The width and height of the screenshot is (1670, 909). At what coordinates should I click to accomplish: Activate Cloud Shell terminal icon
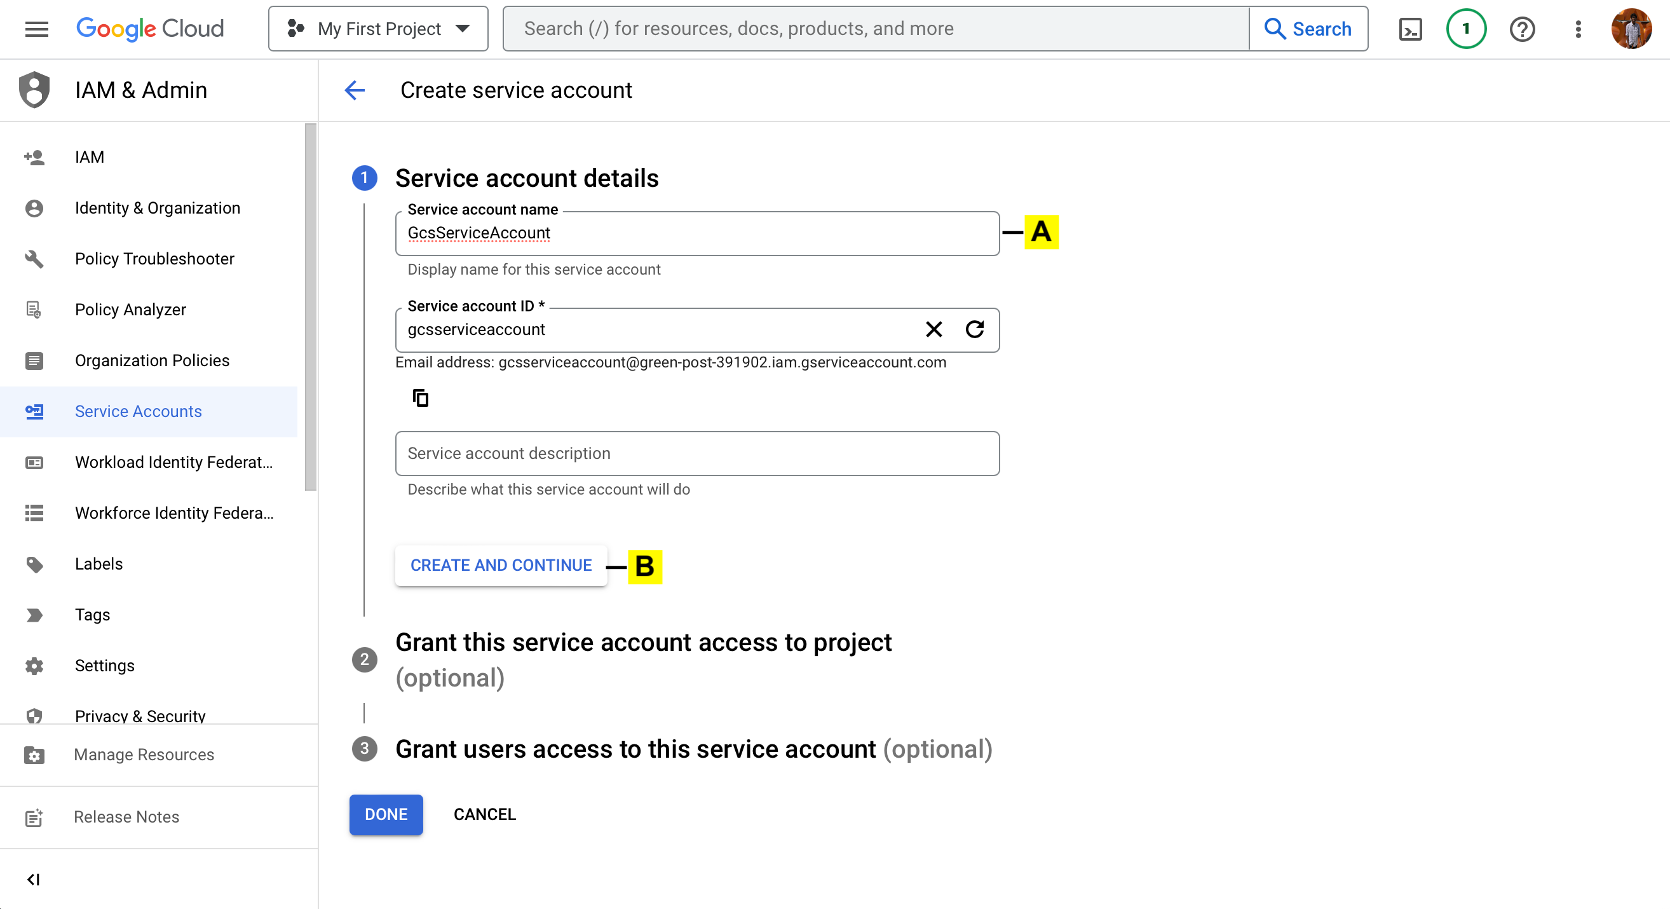click(x=1410, y=29)
